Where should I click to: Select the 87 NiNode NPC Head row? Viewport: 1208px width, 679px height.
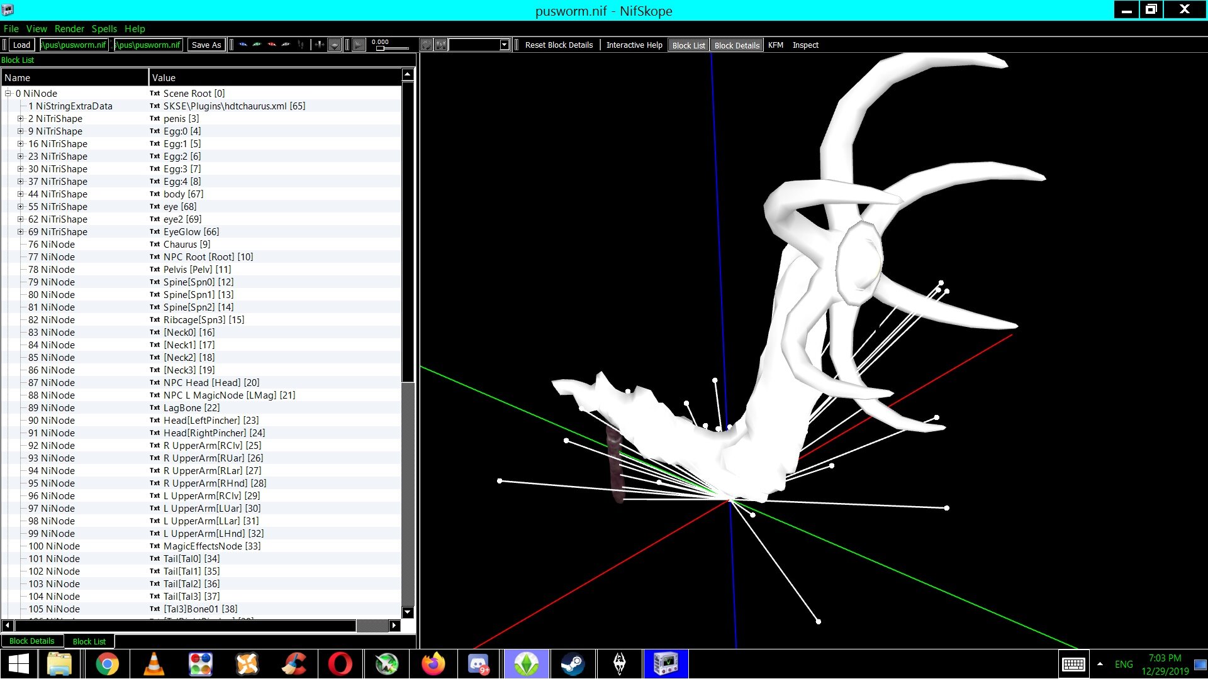point(201,383)
